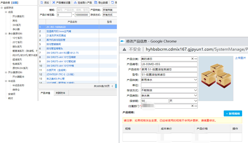
Task: Clear 归属部门 field using X icon
Action: tap(192, 106)
